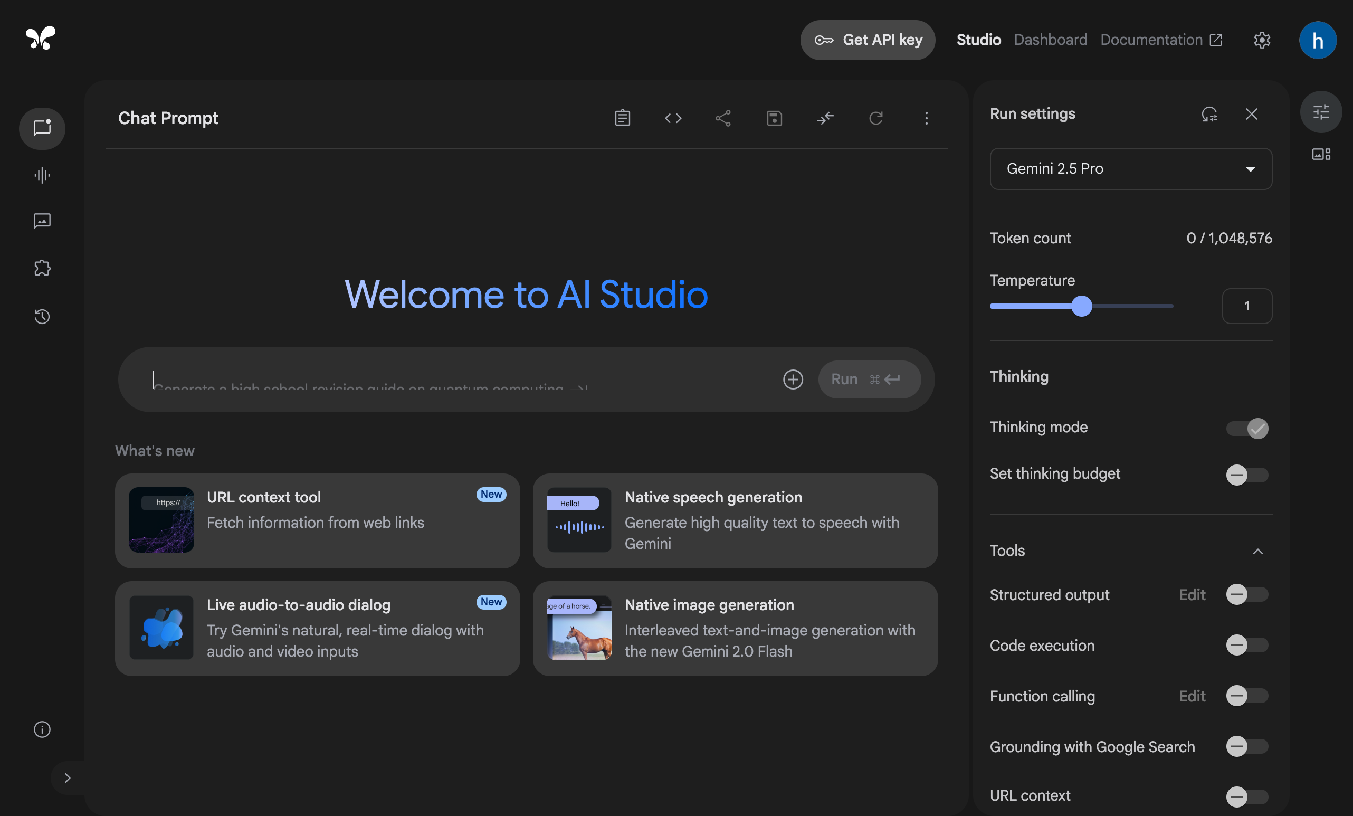Screen dimensions: 1353x816
Task: Click the 'What's new' heading
Action: pyautogui.click(x=155, y=451)
